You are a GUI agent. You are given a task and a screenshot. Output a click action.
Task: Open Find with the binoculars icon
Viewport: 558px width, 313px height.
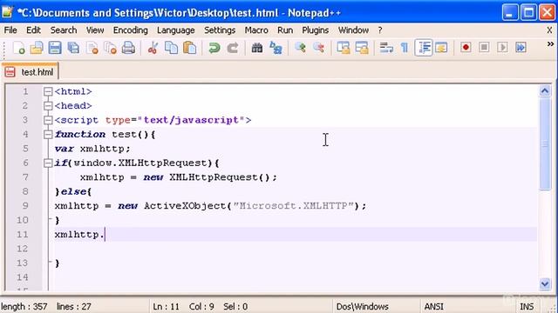(257, 48)
